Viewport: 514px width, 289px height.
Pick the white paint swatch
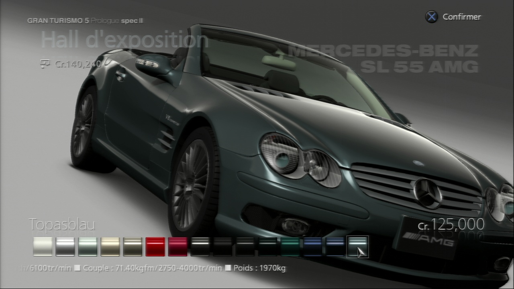[43, 246]
